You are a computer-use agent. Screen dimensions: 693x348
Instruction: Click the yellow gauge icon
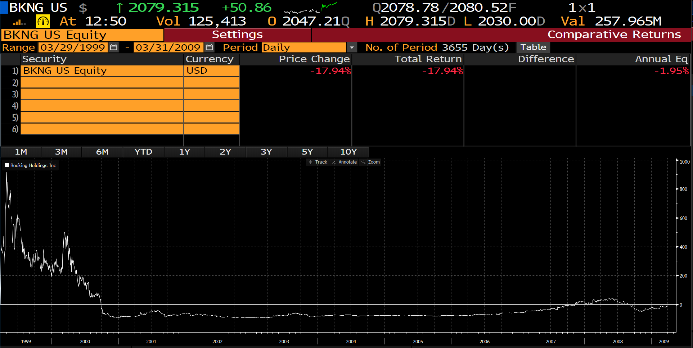[x=43, y=22]
